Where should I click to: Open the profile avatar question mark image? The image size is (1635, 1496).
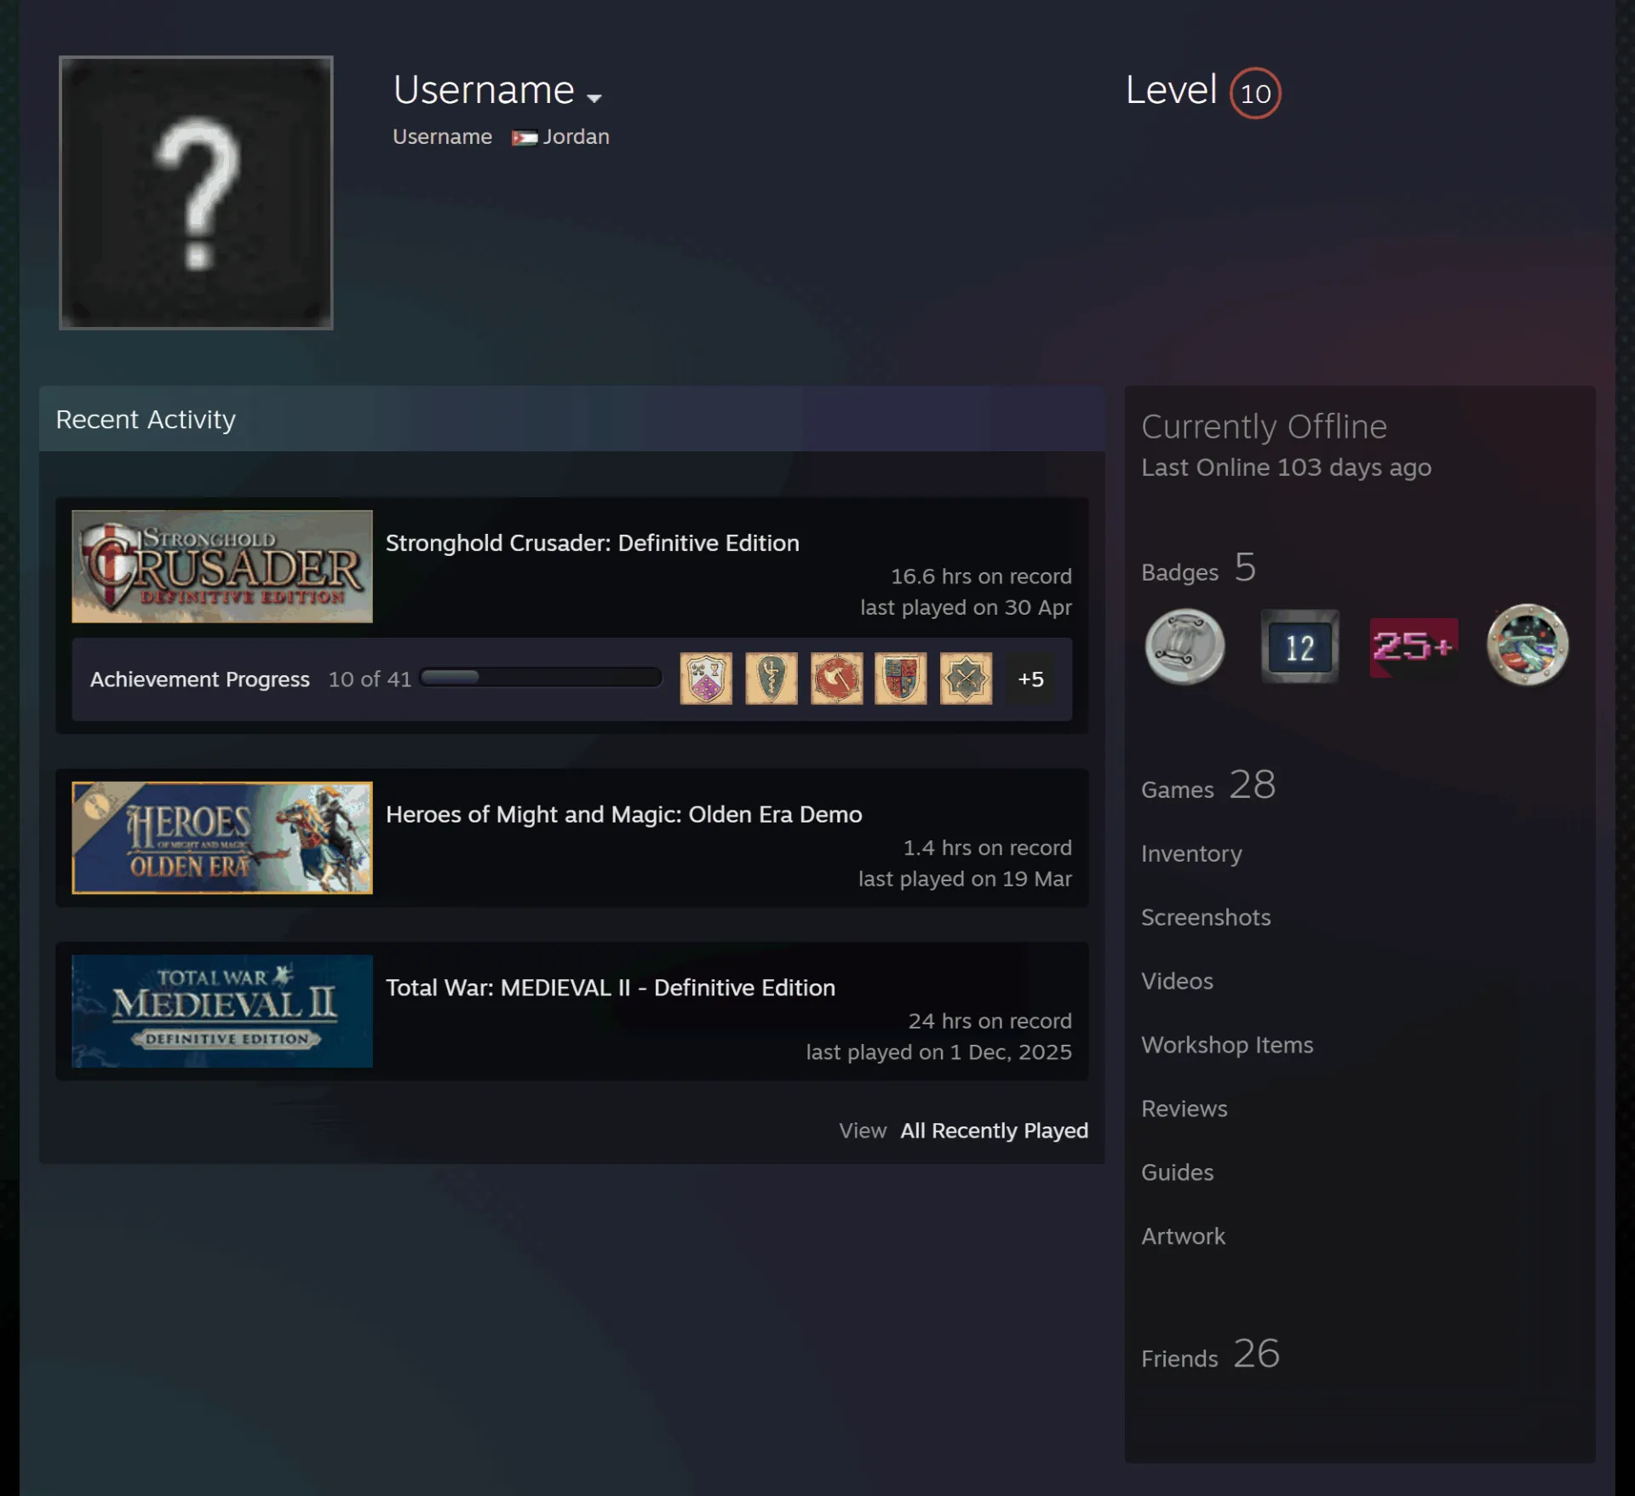pos(196,192)
